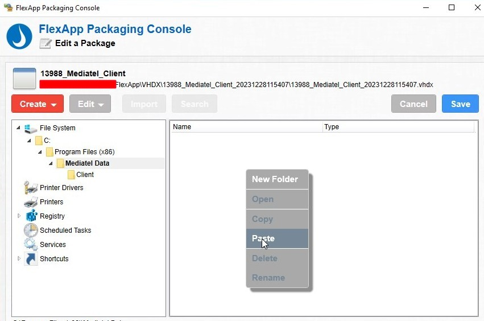Select the Registry tree label
This screenshot has width=484, height=321.
click(x=52, y=216)
